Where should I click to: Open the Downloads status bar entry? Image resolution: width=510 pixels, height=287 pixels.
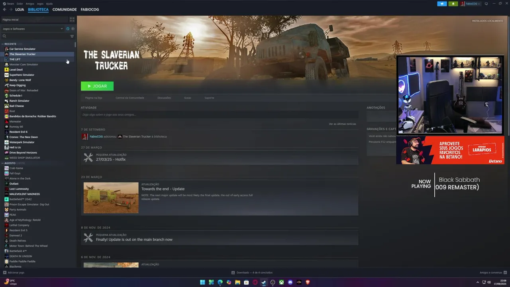coord(252,273)
